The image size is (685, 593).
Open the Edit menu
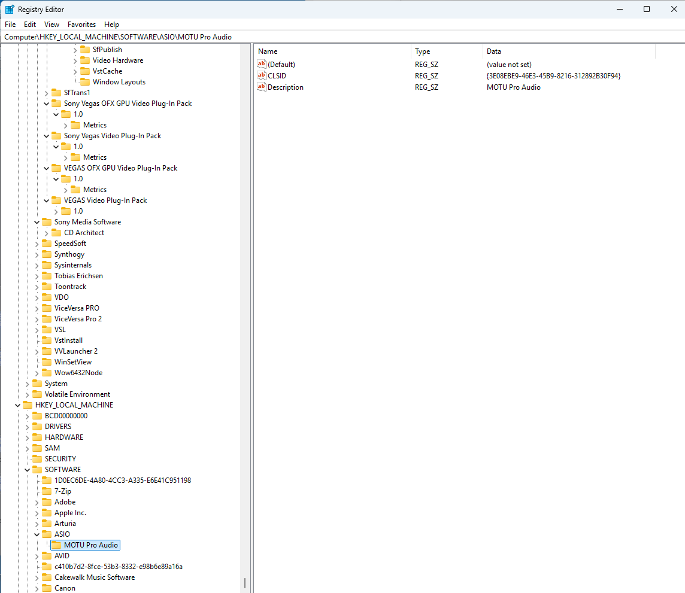click(x=30, y=25)
